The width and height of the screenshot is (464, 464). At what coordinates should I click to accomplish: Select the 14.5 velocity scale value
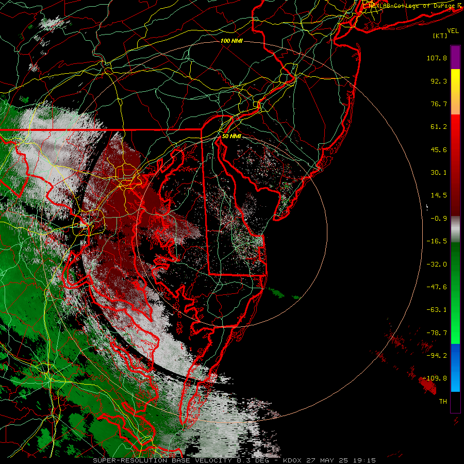tap(439, 195)
